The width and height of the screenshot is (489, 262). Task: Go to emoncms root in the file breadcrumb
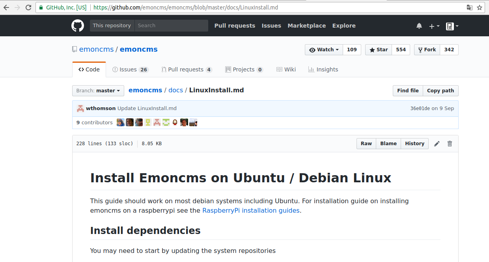point(146,90)
